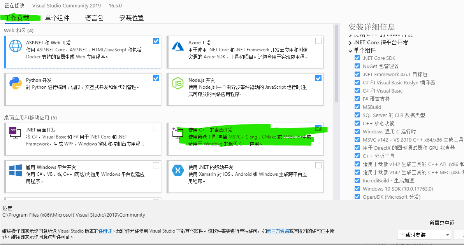Click the 桌面应用和移动应用 (5) section heading
The image size is (464, 245).
coord(30,117)
